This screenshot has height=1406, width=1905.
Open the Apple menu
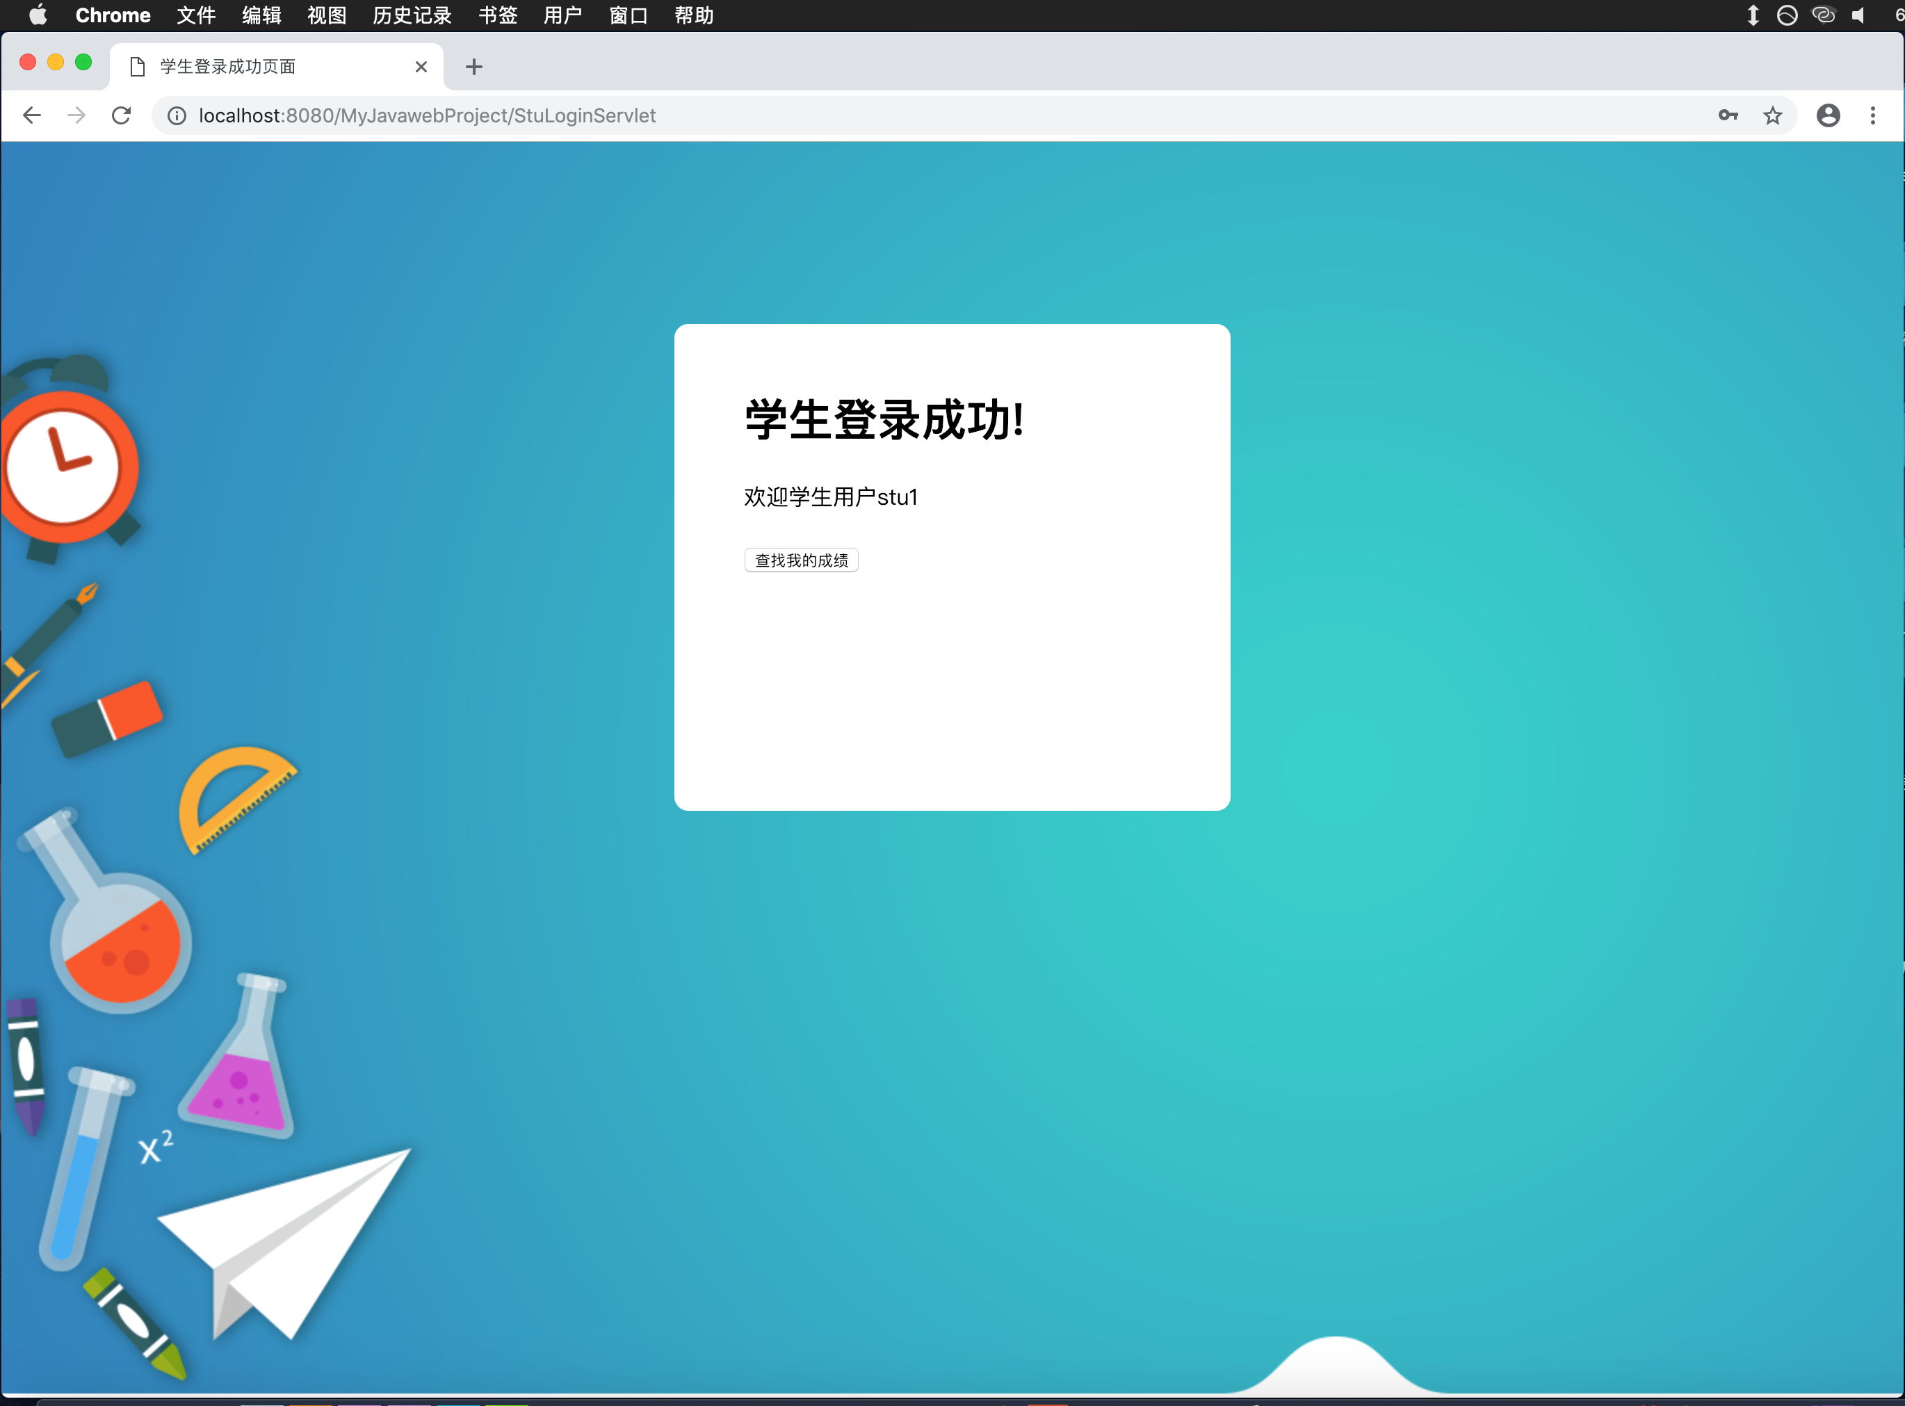[x=38, y=15]
